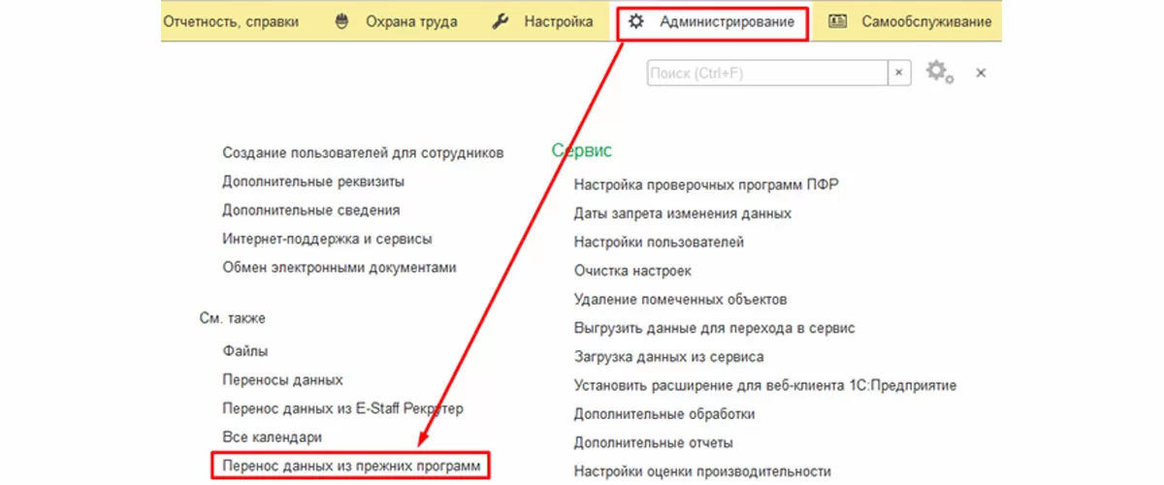
Task: Open Выгрузить данные для перехода в сервис
Action: click(715, 329)
